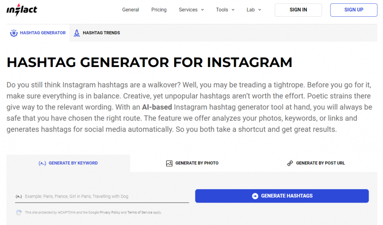Screen dimensions: 383x225
Task: Click the Sign Up button
Action: tap(354, 10)
